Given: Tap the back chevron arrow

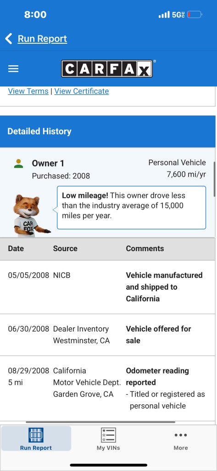Looking at the screenshot, I should coord(9,39).
